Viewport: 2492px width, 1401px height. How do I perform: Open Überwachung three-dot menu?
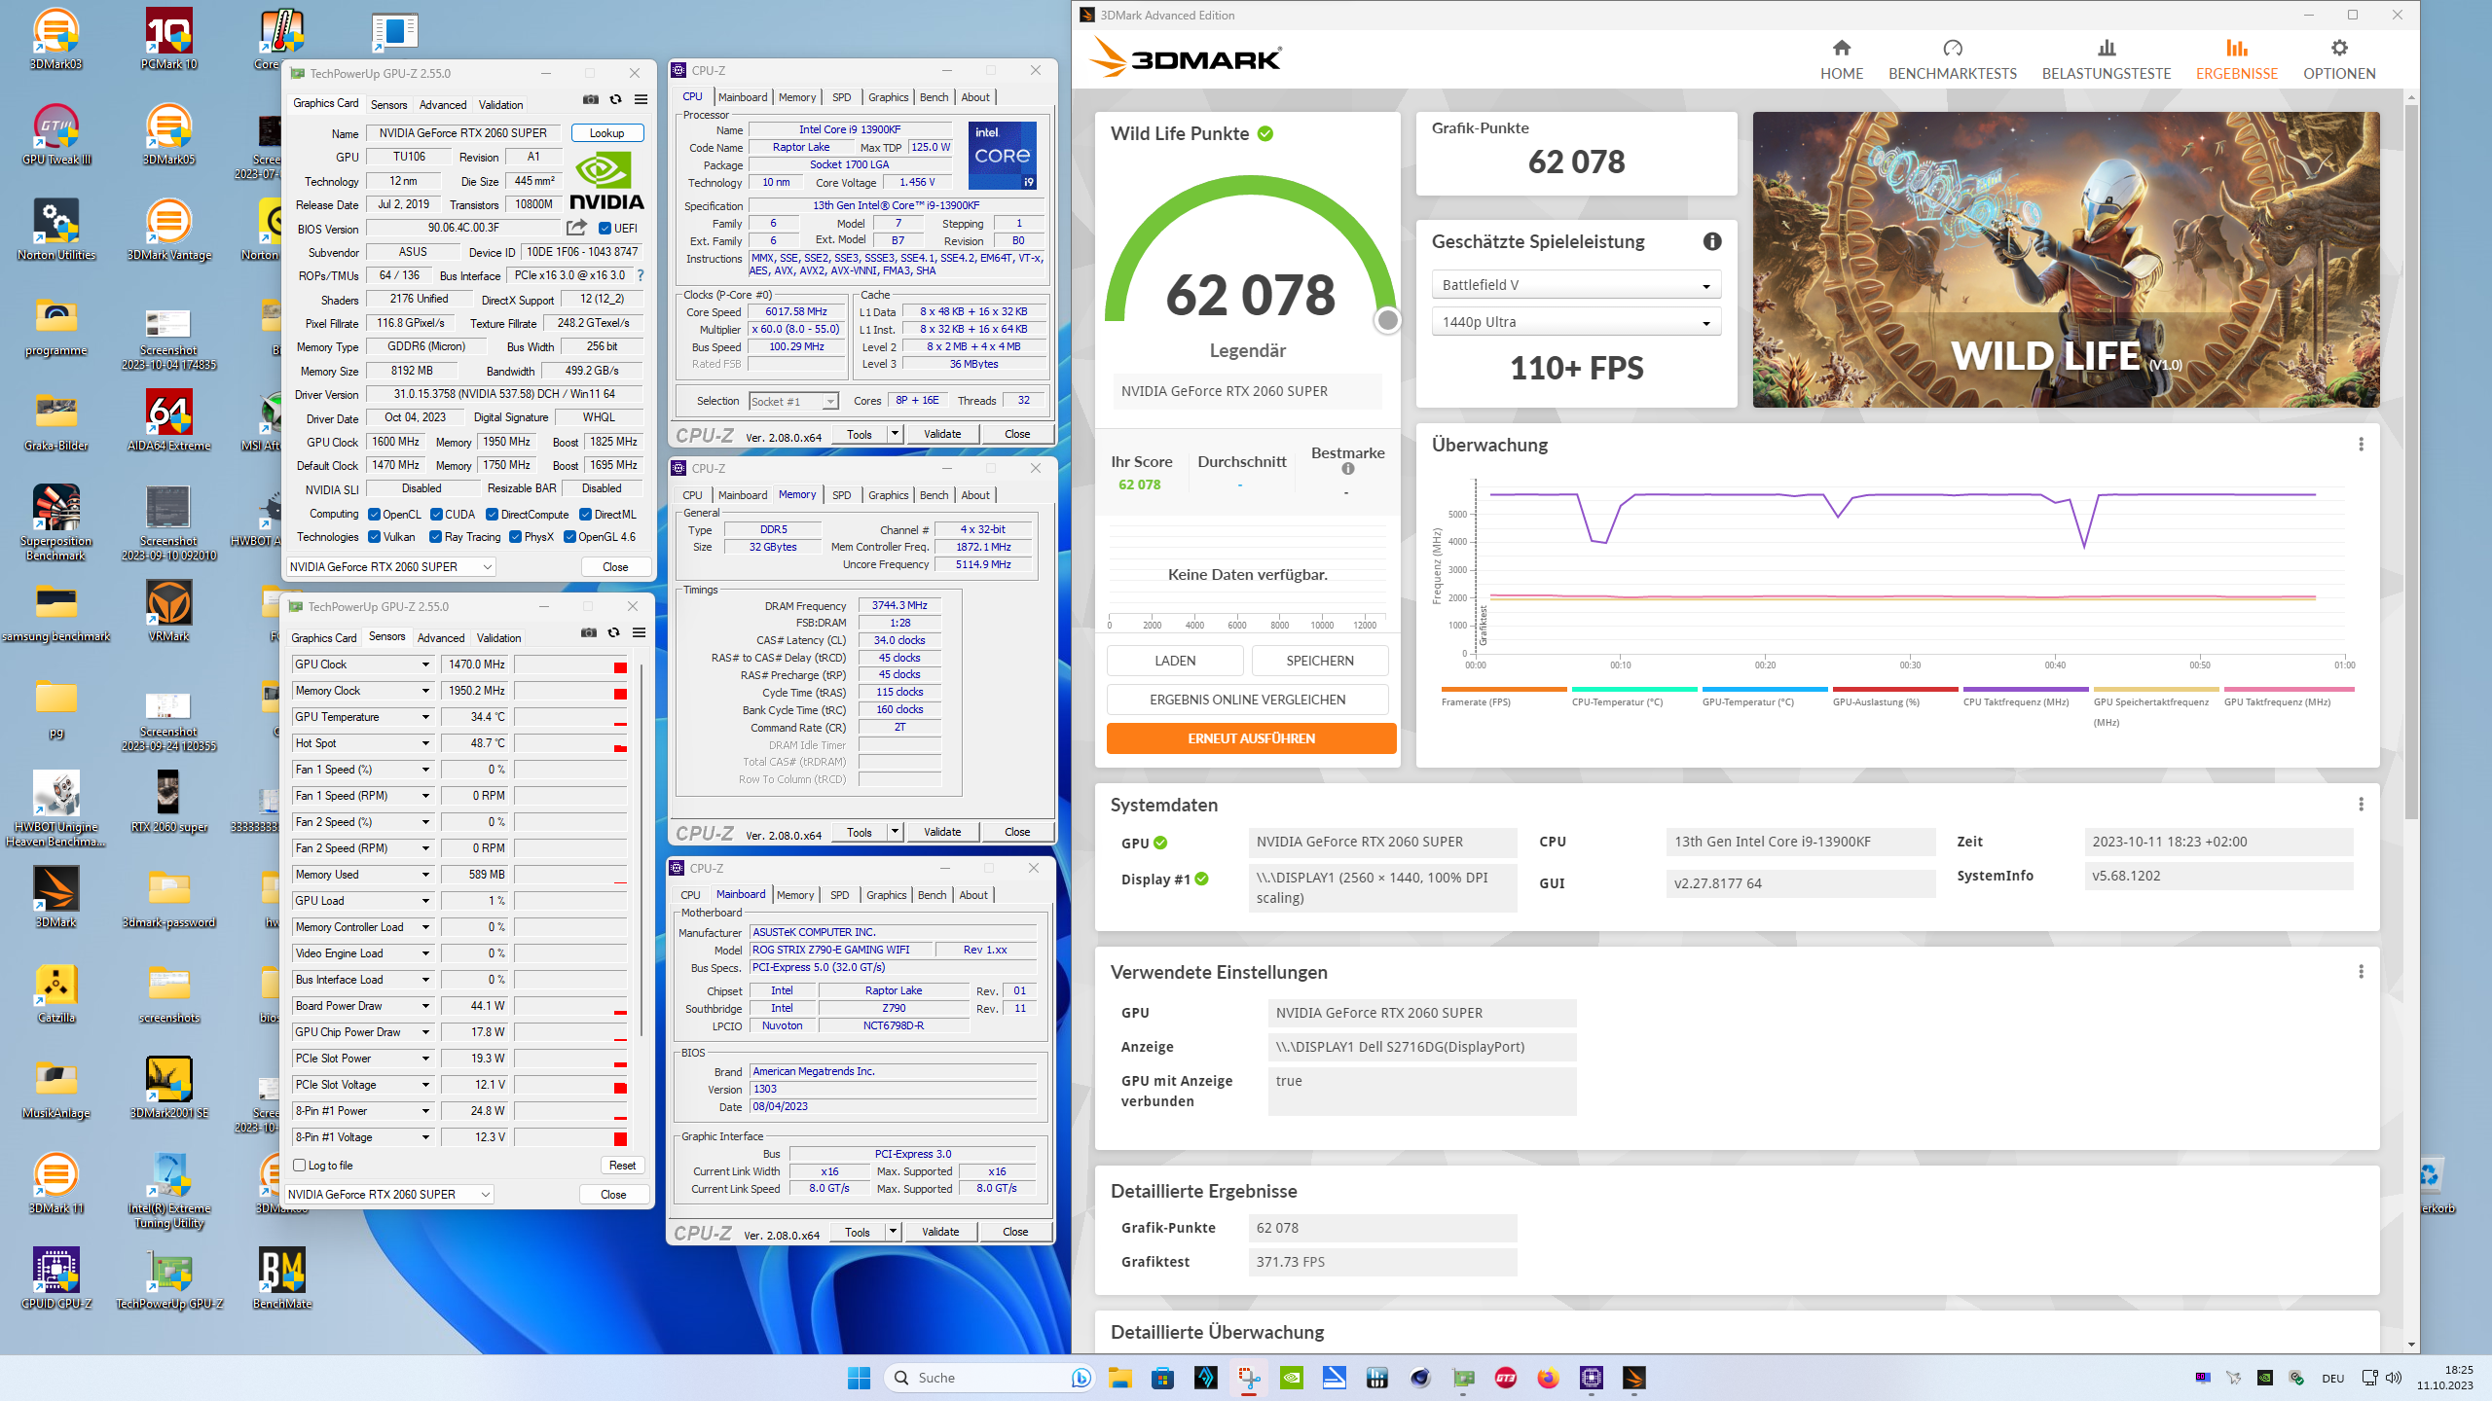click(x=2361, y=445)
